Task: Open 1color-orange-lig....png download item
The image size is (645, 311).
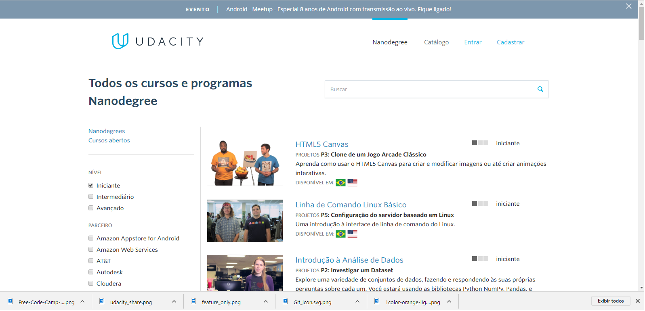Action: pos(413,302)
